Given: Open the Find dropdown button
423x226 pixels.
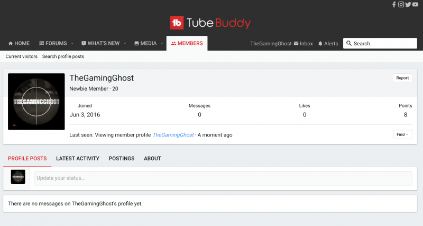Looking at the screenshot, I should click(x=402, y=134).
